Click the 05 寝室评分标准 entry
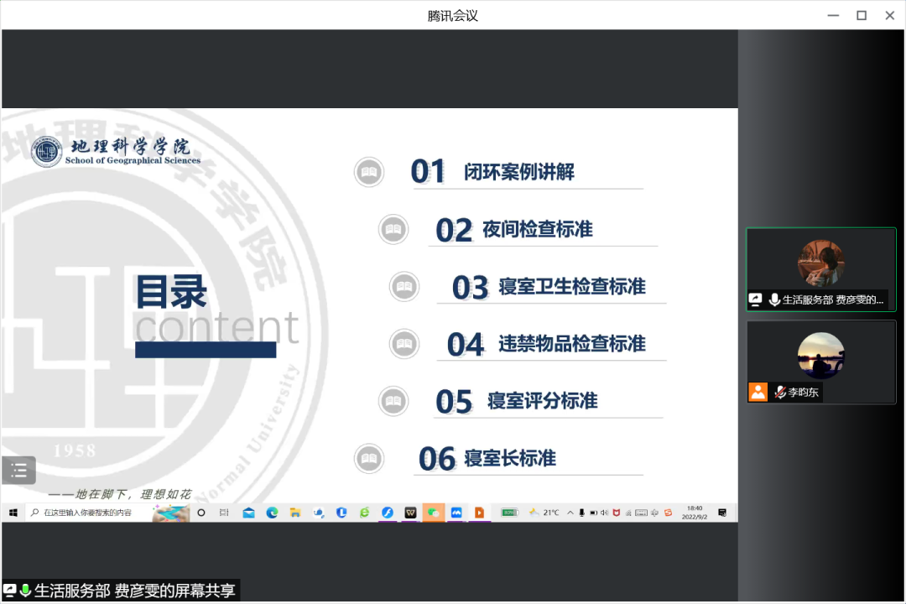 pyautogui.click(x=542, y=401)
